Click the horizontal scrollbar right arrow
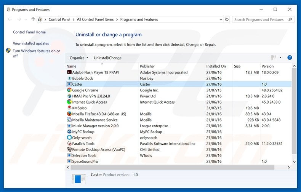 [288, 167]
